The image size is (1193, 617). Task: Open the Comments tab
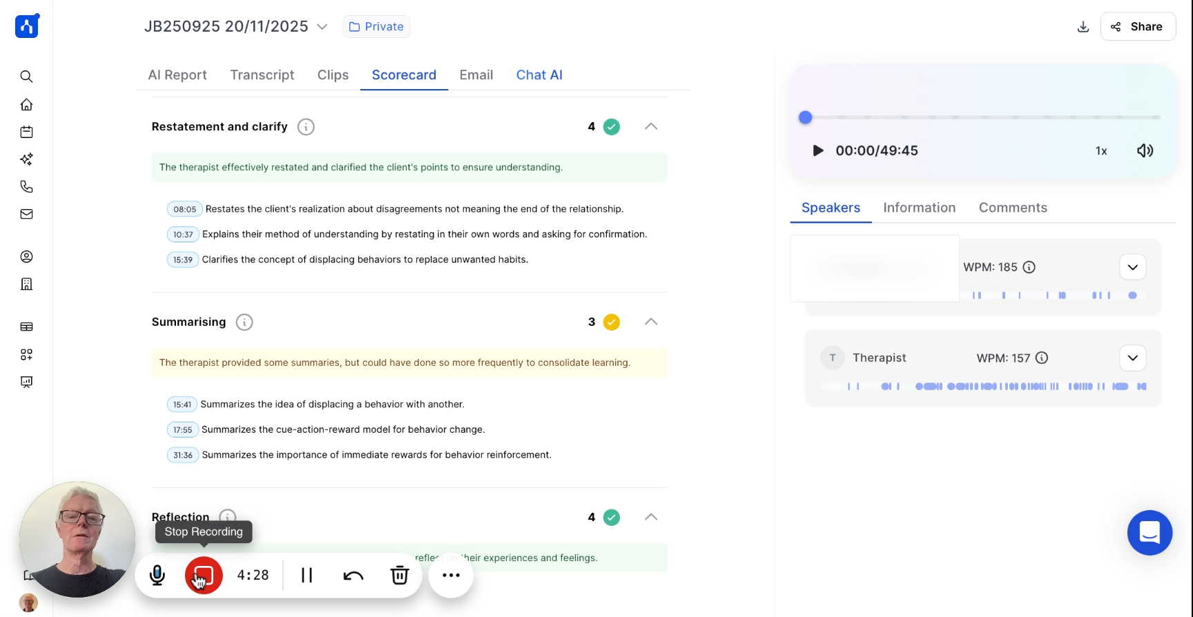[1012, 208]
